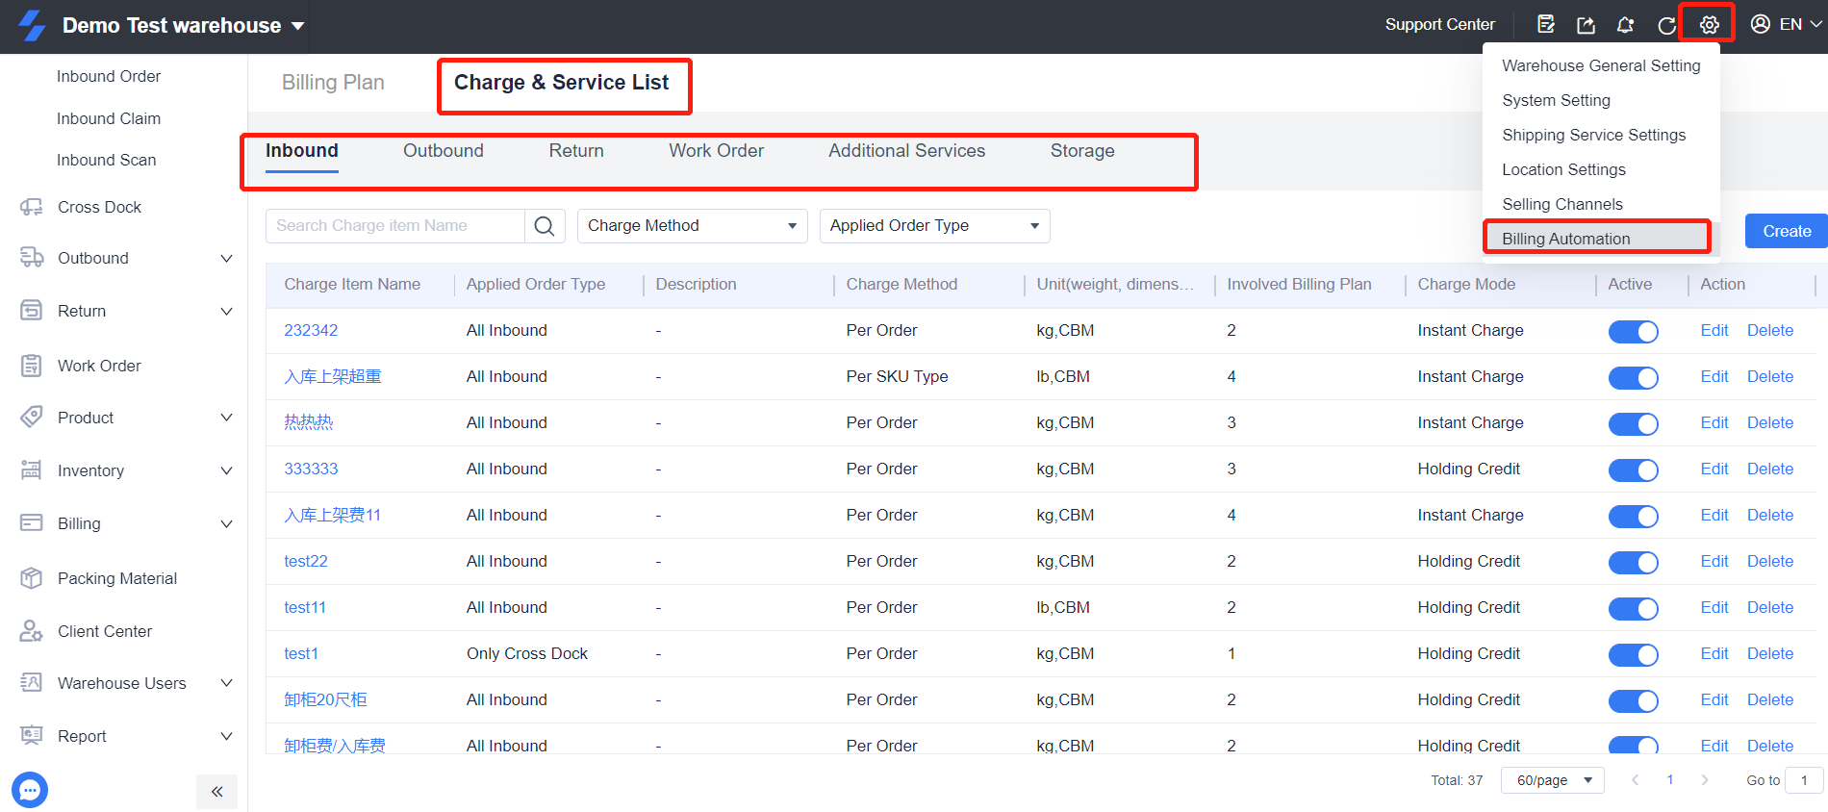The width and height of the screenshot is (1828, 812).
Task: Toggle Active switch for 热热热 row
Action: pos(1634,424)
